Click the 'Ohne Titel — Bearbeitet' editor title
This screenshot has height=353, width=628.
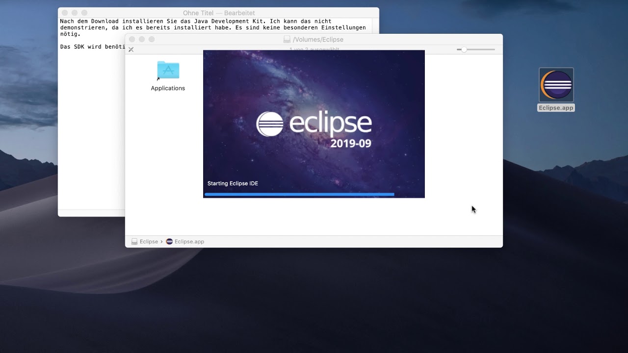click(x=219, y=13)
